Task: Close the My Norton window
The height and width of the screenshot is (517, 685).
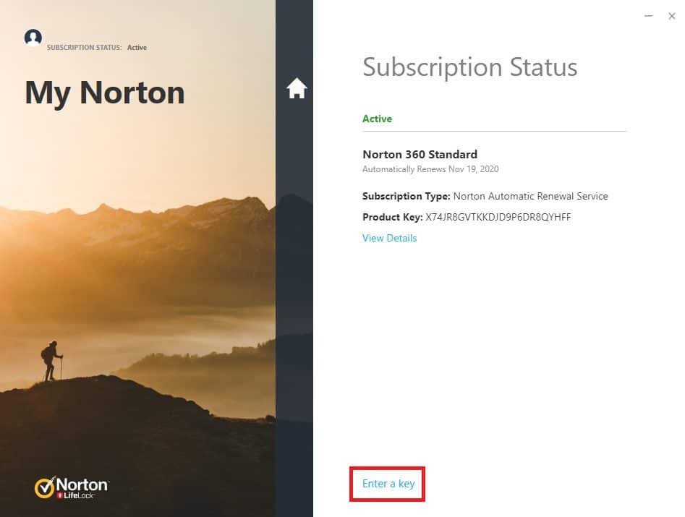Action: click(x=672, y=16)
